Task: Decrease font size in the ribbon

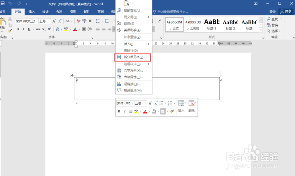Action: tap(60, 21)
